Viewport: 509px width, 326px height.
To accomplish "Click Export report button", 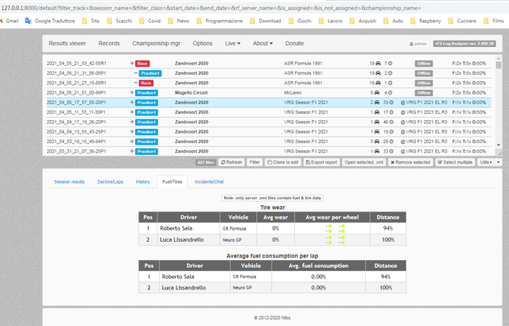I will 321,162.
